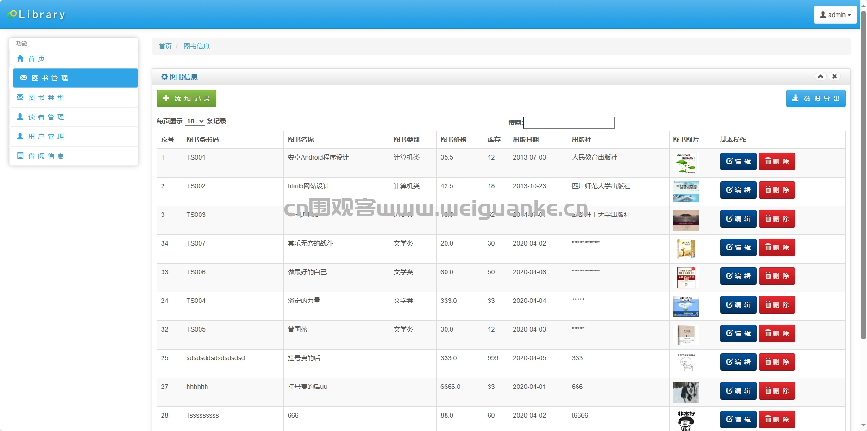Screen dimensions: 867x431
Task: Click the 首页 breadcrumb link
Action: point(165,46)
